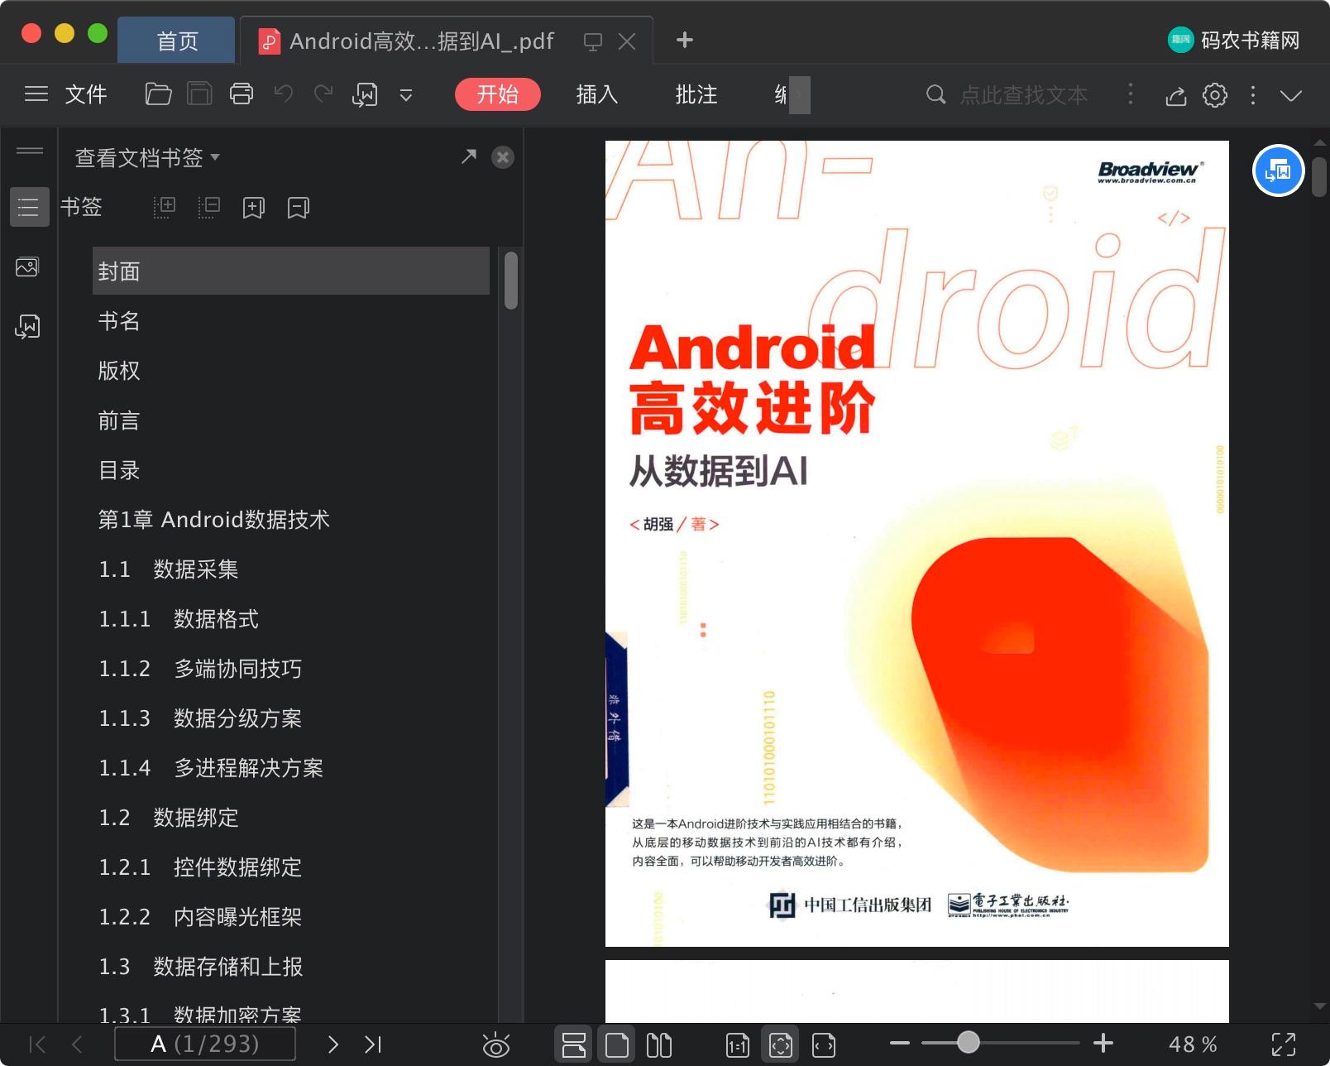Screen dimensions: 1330x1066
Task: Save the document with the save icon
Action: pos(199,94)
